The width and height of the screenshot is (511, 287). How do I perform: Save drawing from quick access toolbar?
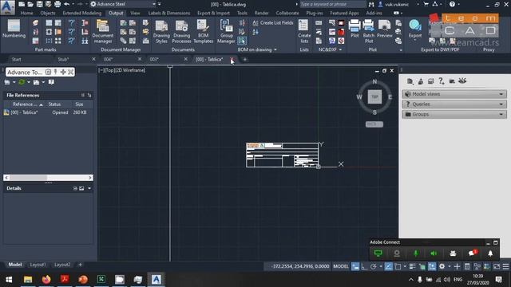39,4
